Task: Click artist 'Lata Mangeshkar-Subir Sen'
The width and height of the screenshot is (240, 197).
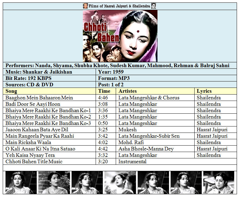Action: click(149, 136)
